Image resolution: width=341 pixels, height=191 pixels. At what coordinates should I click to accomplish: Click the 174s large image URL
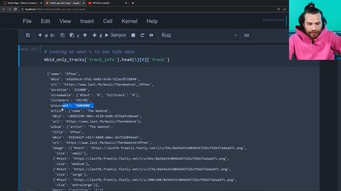[151, 169]
